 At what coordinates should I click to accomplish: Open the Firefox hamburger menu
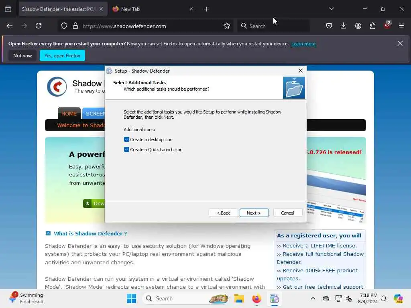401,26
